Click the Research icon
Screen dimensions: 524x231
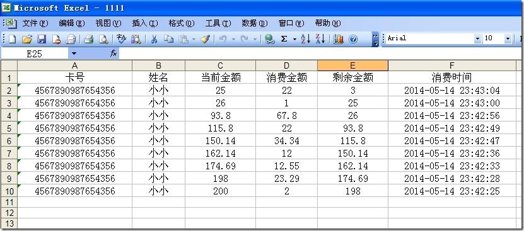(x=136, y=40)
